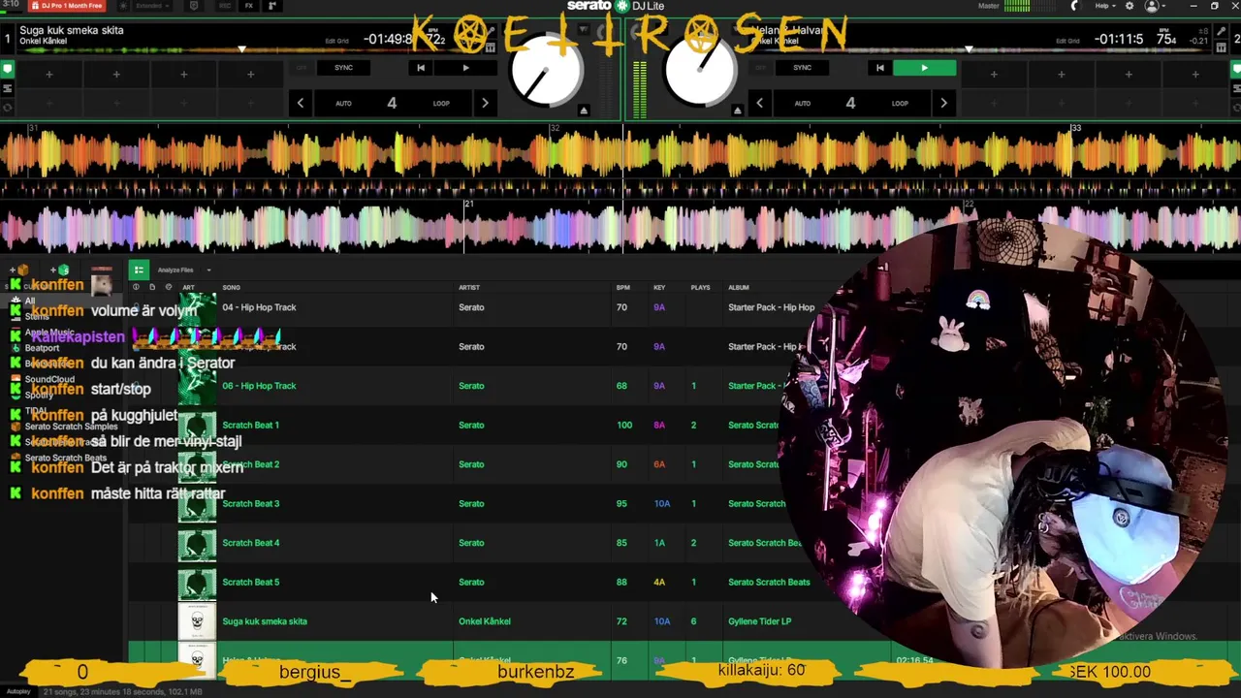This screenshot has height=698, width=1241.
Task: Sort library by SONG column
Action: pos(231,287)
